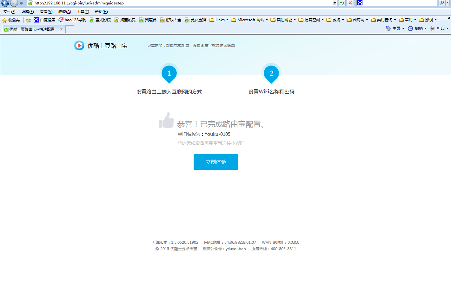Click the 撤销 undo toolbar button

[417, 28]
